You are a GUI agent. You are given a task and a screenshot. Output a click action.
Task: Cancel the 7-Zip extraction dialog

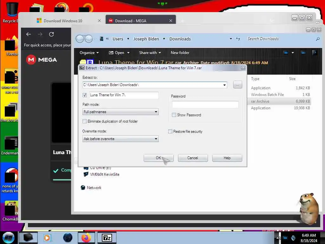point(193,158)
